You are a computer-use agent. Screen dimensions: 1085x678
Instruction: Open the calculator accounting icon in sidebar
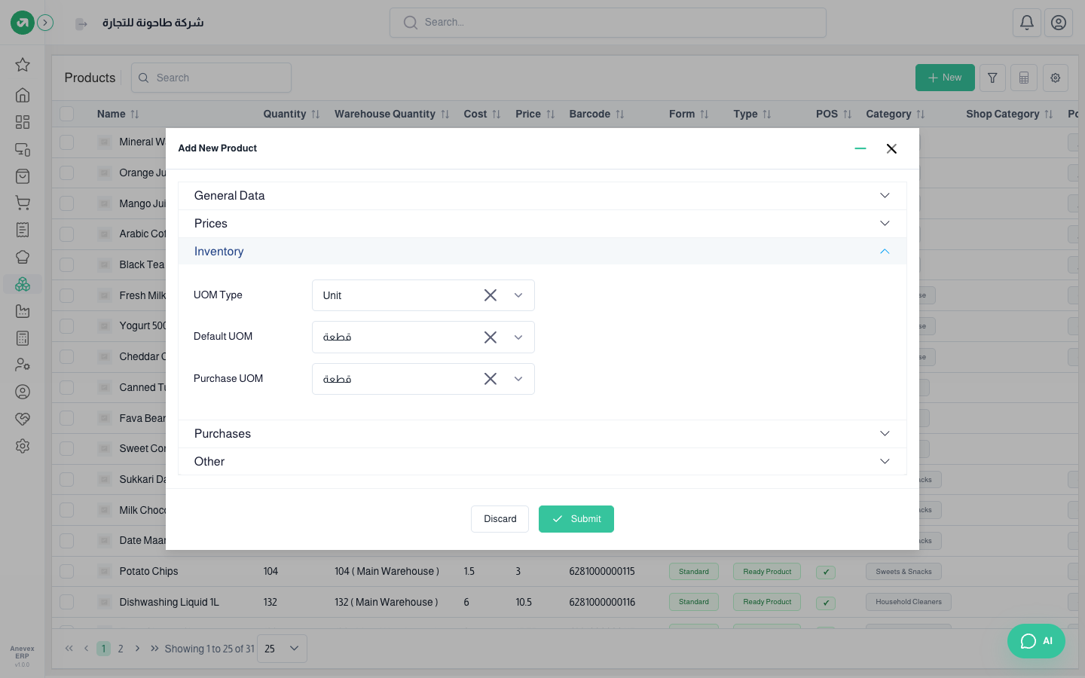[x=23, y=338]
